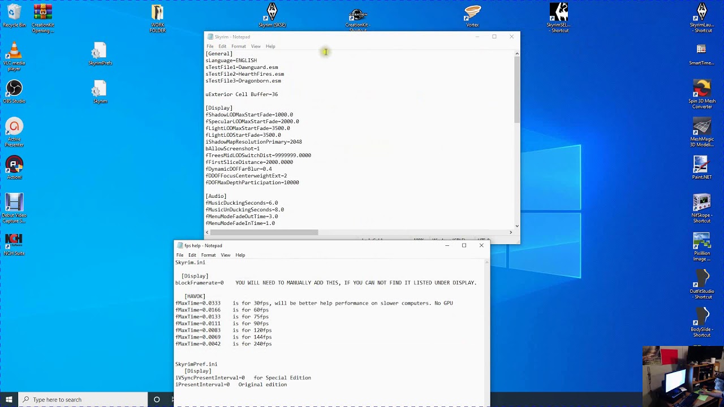
Task: Select the NCH Suite desktop icon
Action: click(x=14, y=245)
